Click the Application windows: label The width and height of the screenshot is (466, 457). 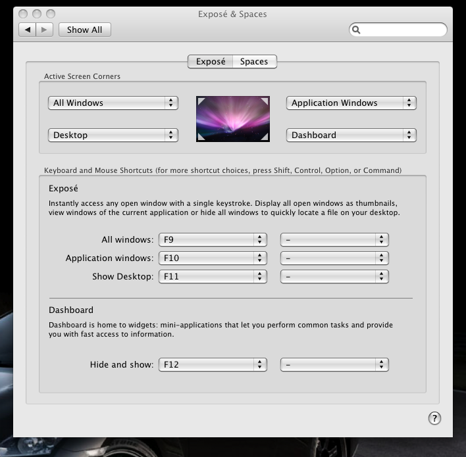(x=110, y=258)
